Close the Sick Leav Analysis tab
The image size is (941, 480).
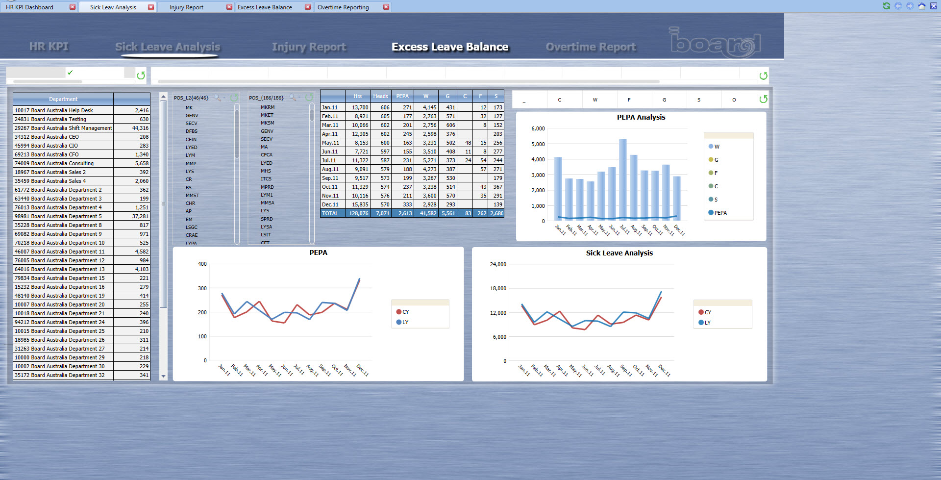(x=151, y=7)
